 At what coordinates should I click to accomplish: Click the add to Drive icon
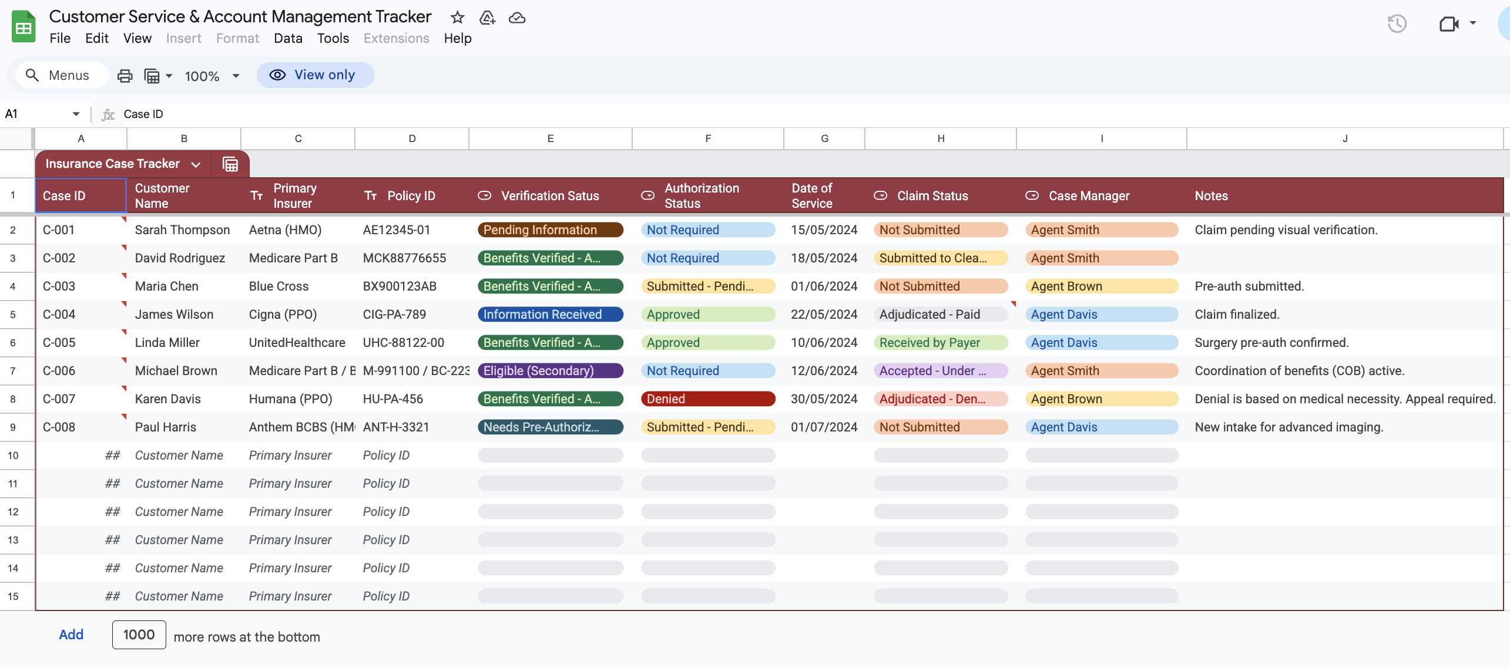click(487, 18)
